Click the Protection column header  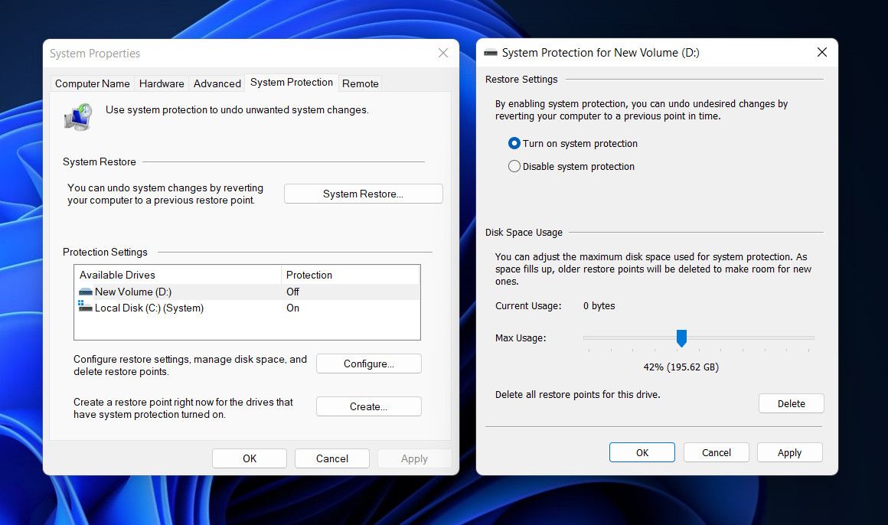pos(350,275)
